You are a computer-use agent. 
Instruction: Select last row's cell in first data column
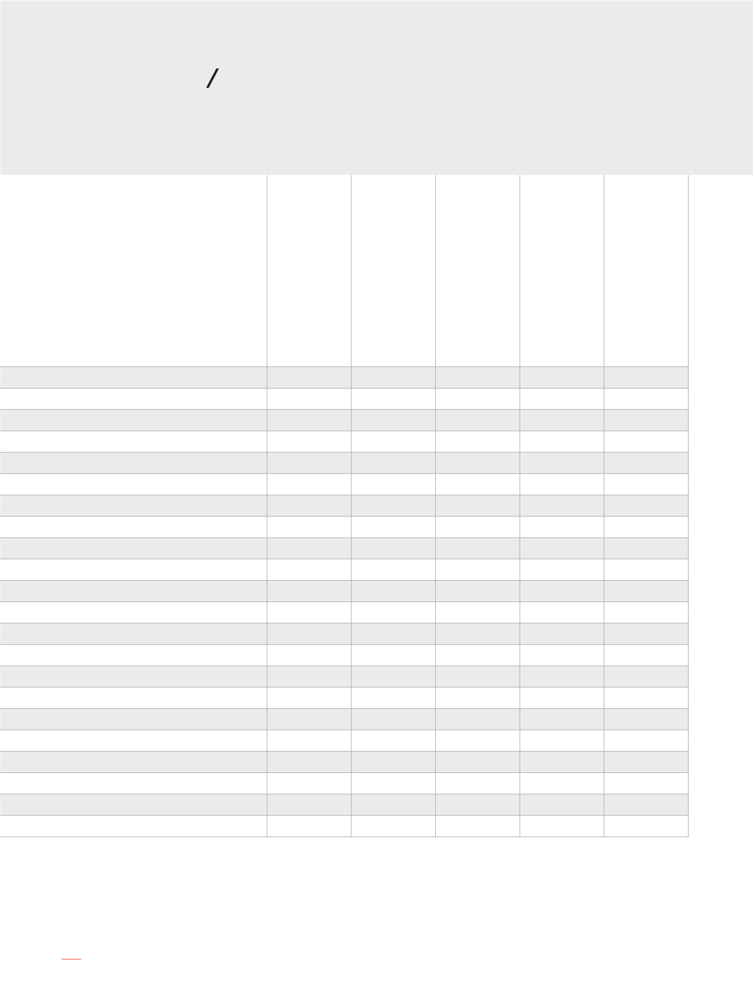309,826
